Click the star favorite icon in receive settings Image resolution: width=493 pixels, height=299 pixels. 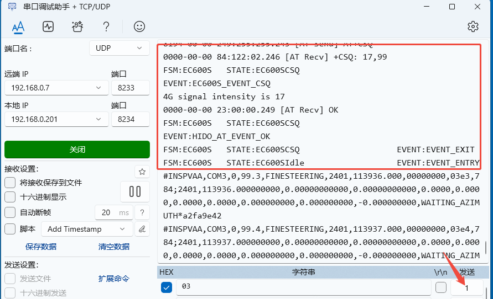(142, 172)
